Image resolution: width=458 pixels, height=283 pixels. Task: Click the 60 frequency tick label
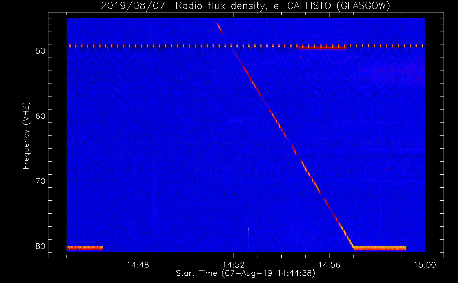[40, 116]
